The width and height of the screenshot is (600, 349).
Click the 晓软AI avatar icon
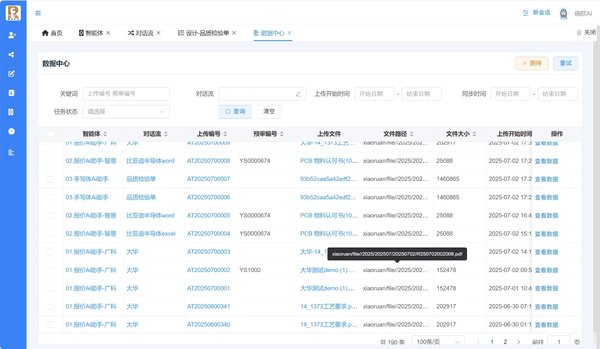(x=563, y=14)
